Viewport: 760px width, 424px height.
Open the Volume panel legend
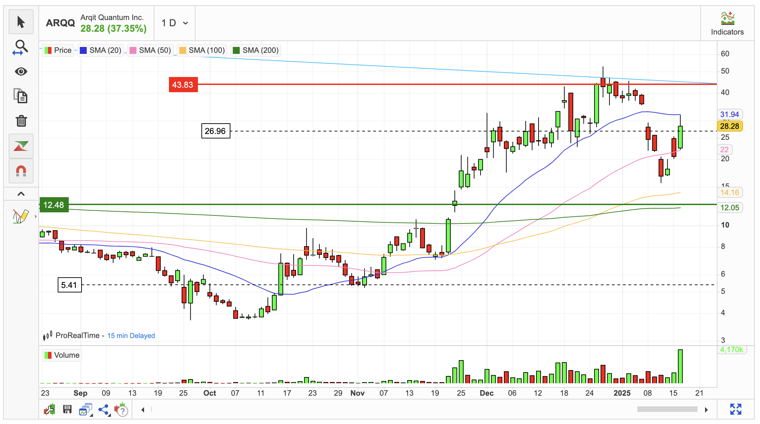click(62, 355)
